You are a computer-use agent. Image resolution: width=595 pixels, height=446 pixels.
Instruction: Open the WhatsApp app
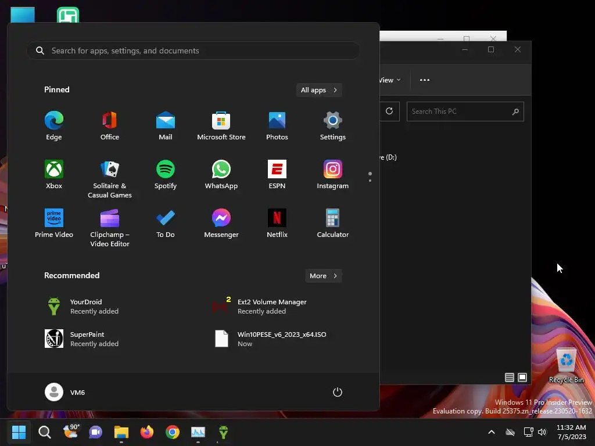click(221, 174)
